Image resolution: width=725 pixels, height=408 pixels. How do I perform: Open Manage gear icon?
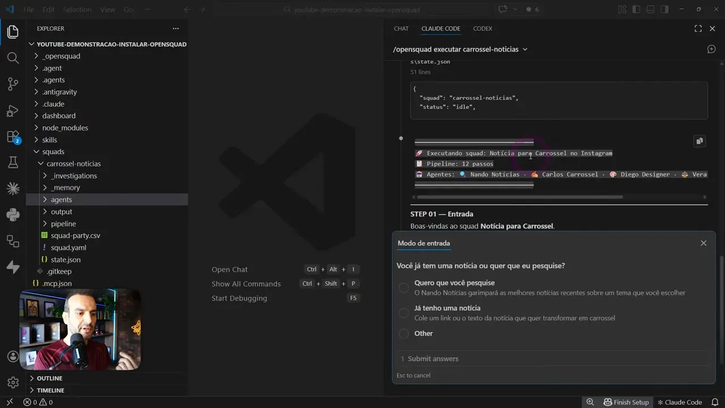point(12,382)
